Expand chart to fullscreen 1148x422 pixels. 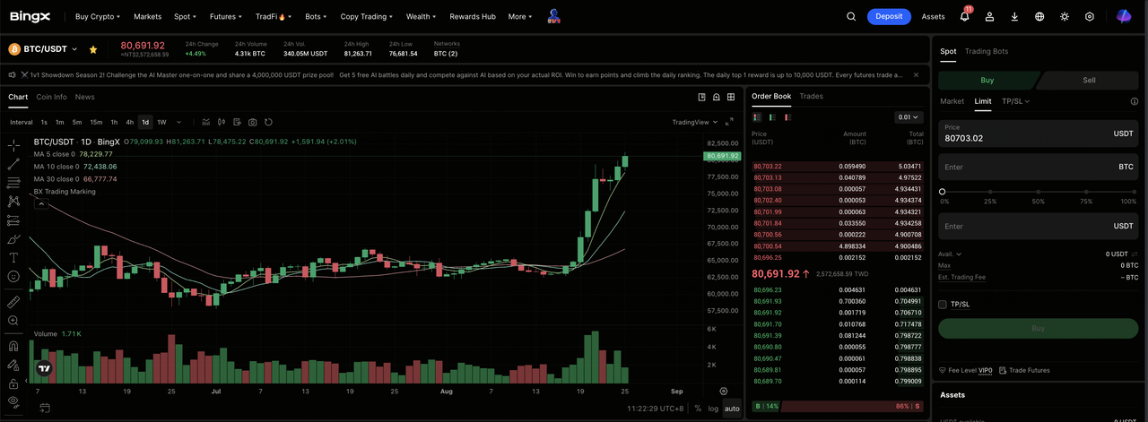[x=729, y=122]
